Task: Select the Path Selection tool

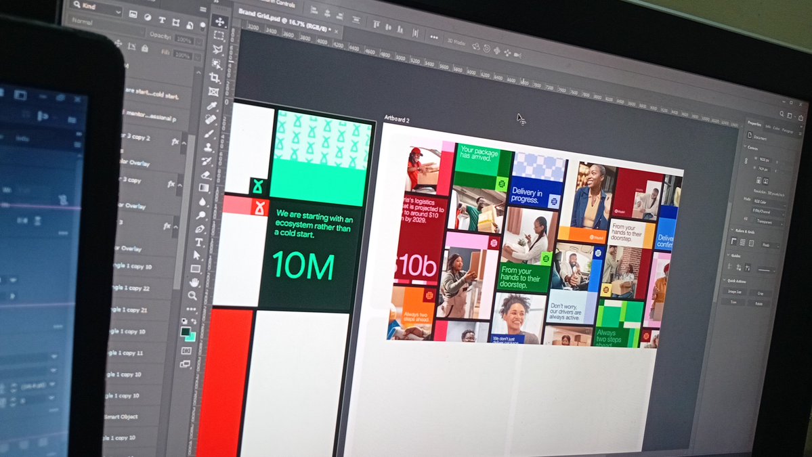Action: [197, 255]
